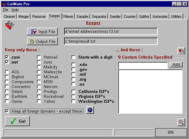The height and width of the screenshot is (139, 189).
Task: Click the custom criteria text field
Action: tap(143, 65)
